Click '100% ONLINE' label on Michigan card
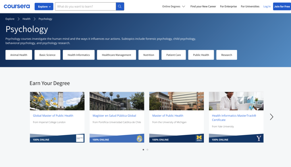Screen dimensions: 291x167 160,140
